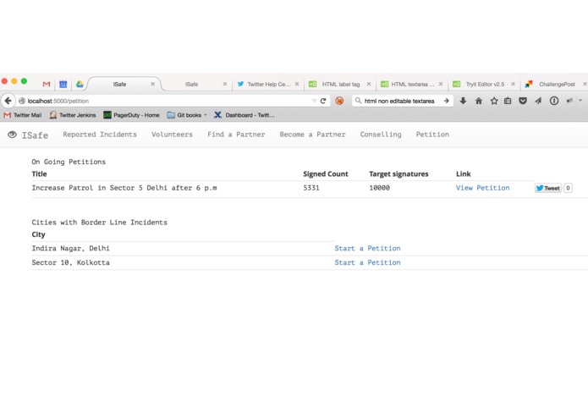Image resolution: width=588 pixels, height=418 pixels.
Task: Close the Tryit Editor v2.5 tab
Action: pos(513,84)
